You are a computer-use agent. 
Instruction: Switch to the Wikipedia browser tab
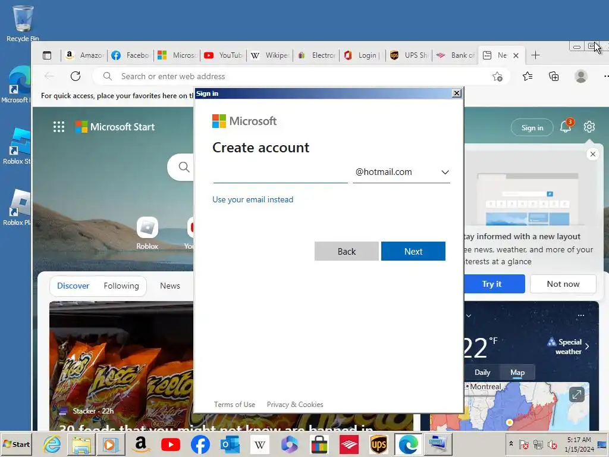[x=269, y=55]
